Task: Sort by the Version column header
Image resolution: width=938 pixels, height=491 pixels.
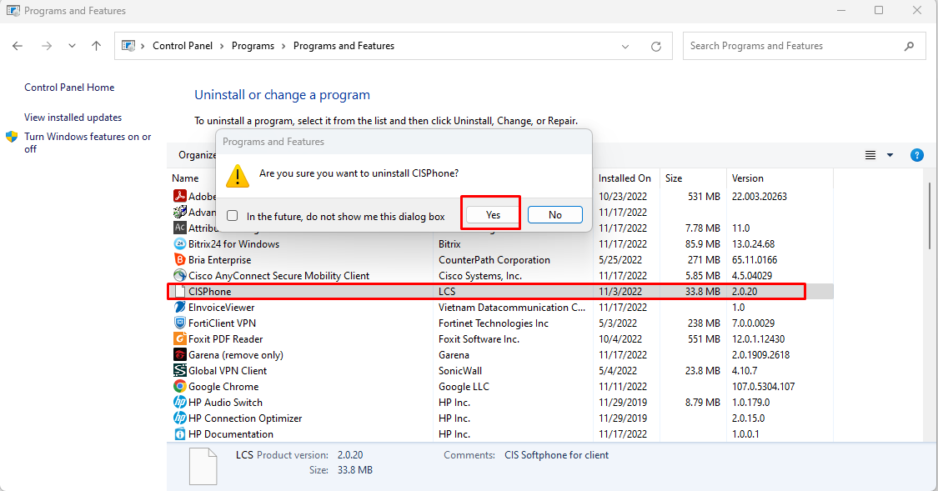Action: click(x=748, y=178)
